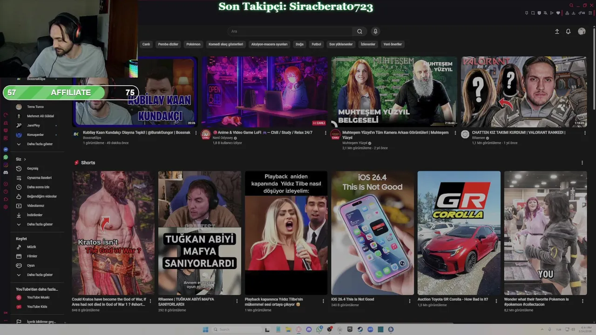596x335 pixels.
Task: Open more options for Anime & Video Game LoFi stream
Action: click(325, 133)
